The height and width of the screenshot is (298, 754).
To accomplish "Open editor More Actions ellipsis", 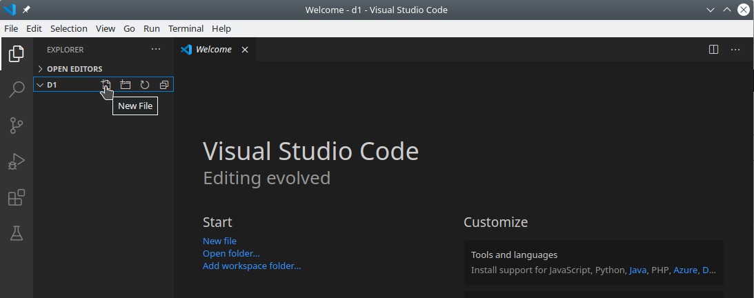I will point(735,50).
